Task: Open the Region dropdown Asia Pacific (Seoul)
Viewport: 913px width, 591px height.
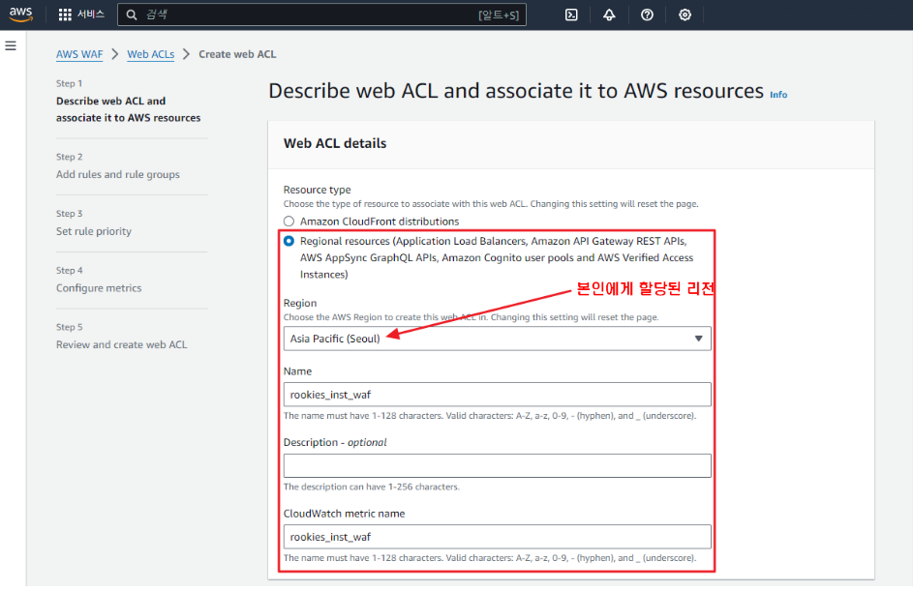Action: click(x=497, y=339)
